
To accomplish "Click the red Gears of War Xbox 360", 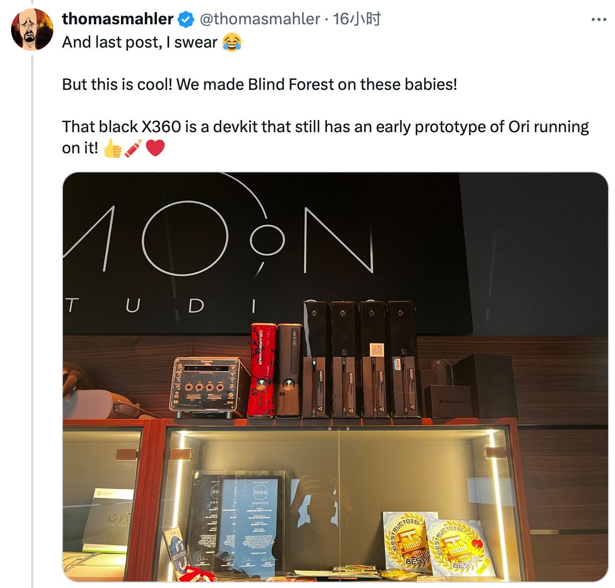I will (x=263, y=370).
